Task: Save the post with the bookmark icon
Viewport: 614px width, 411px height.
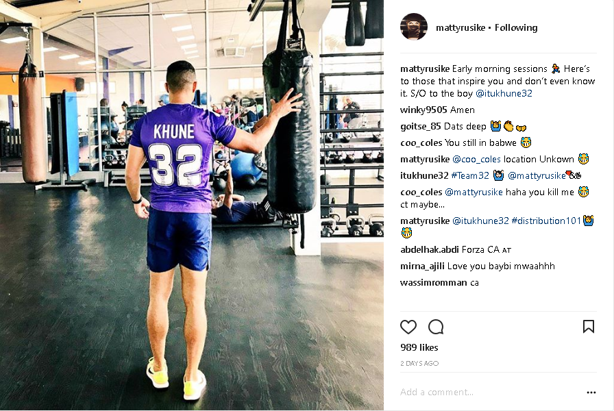Action: (x=589, y=327)
